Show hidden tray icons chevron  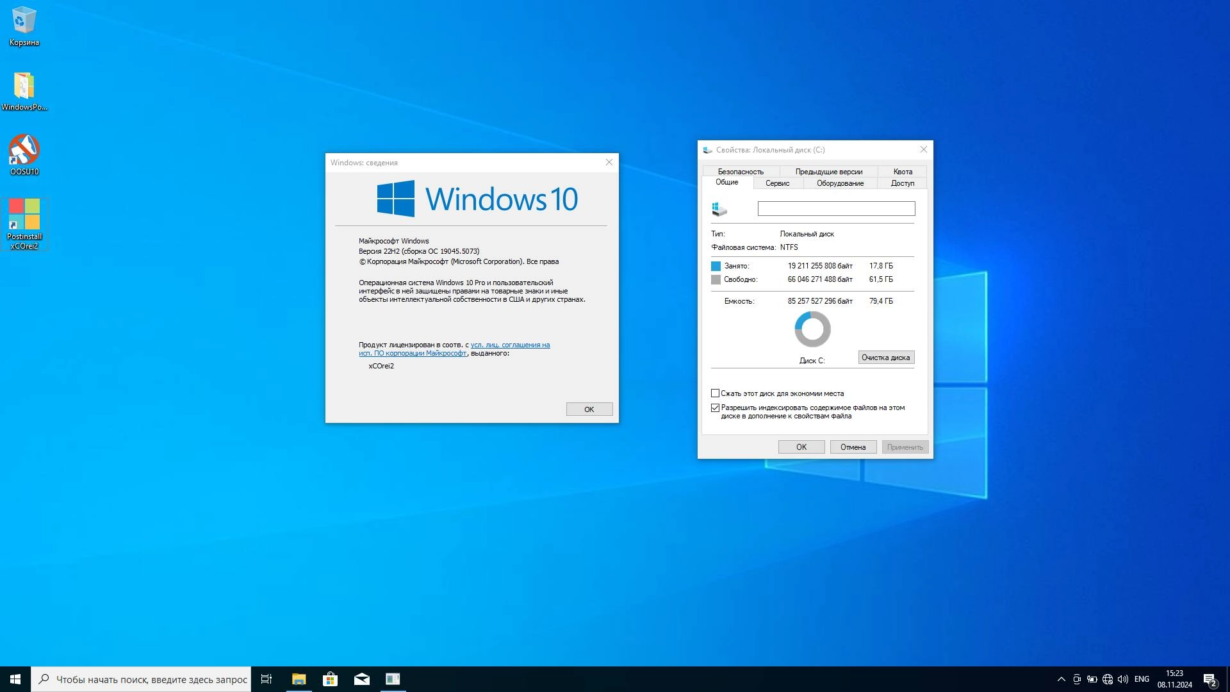point(1062,679)
